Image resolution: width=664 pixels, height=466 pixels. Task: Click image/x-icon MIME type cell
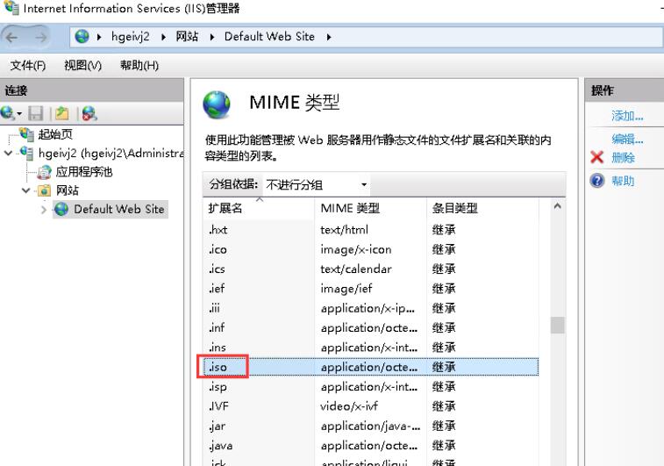[x=356, y=249]
